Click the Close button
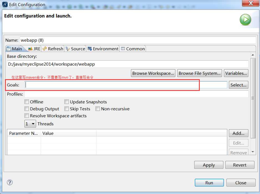 [x=241, y=183]
